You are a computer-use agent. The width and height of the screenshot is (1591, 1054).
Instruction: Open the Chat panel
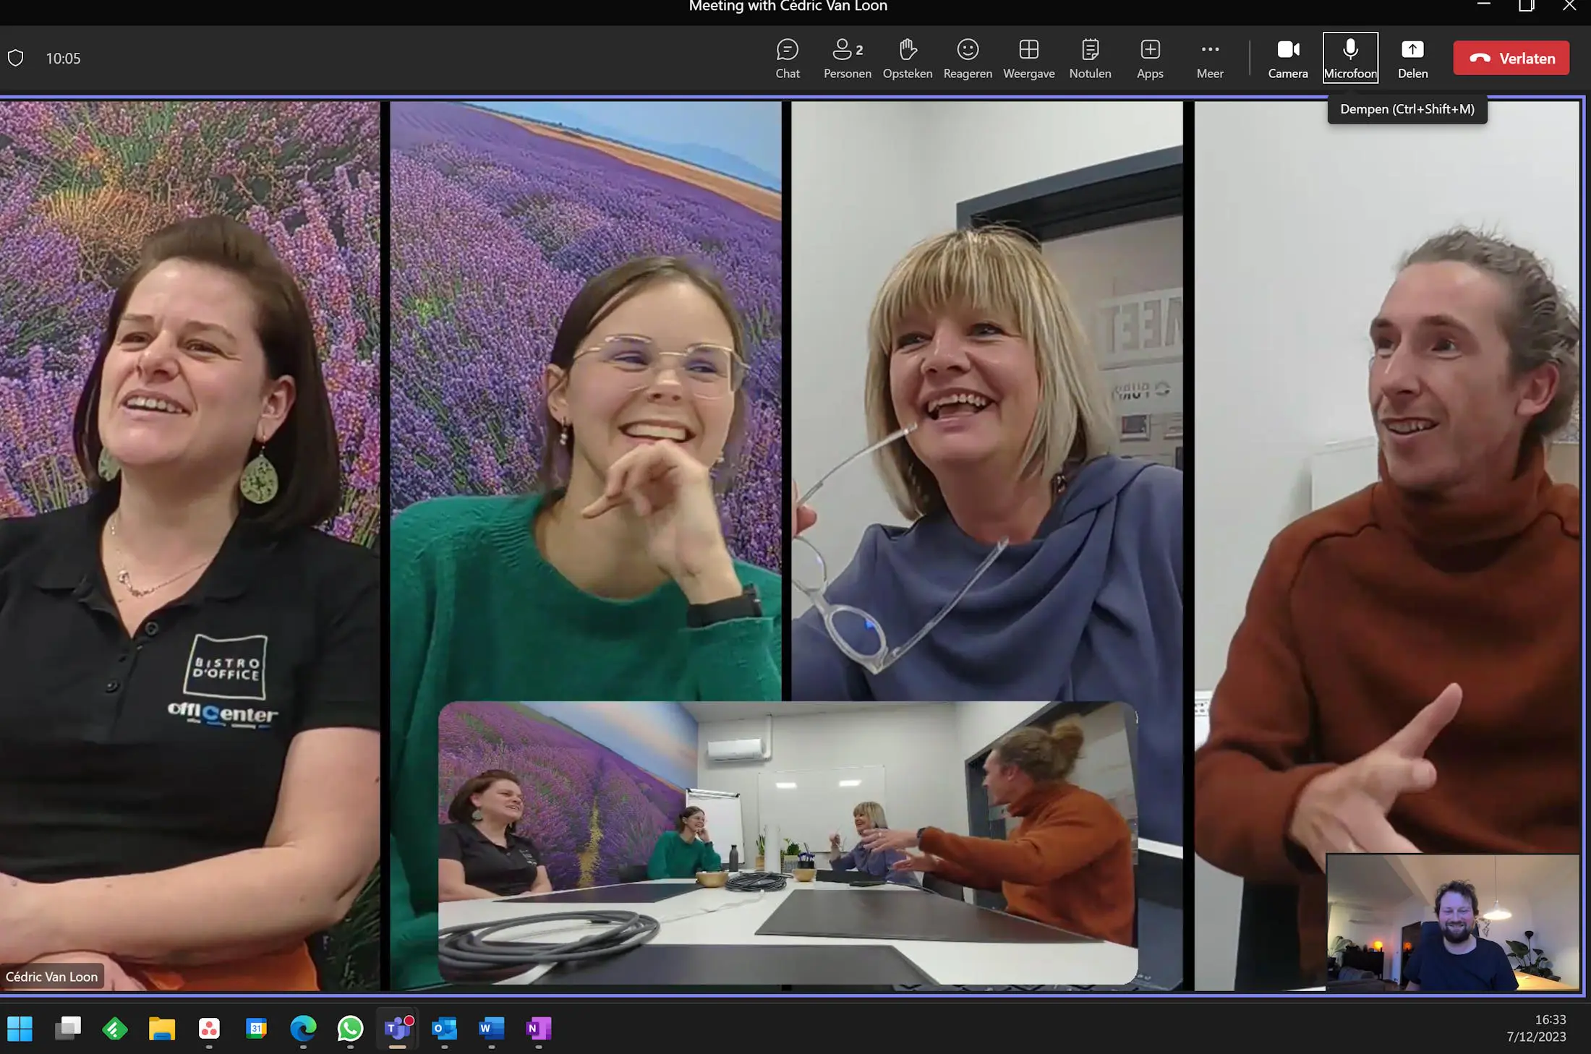pos(787,58)
